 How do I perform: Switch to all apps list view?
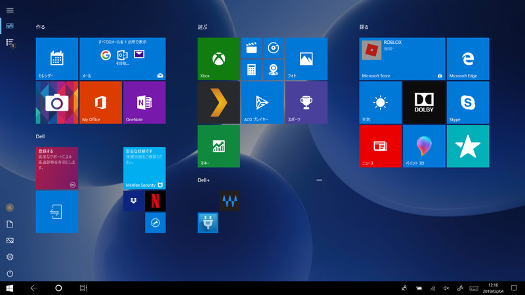[x=10, y=43]
